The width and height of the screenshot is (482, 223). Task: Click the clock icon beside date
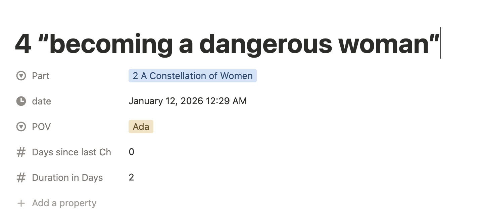(21, 101)
